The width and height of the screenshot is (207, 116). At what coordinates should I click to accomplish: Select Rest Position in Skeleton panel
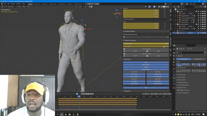[198, 59]
